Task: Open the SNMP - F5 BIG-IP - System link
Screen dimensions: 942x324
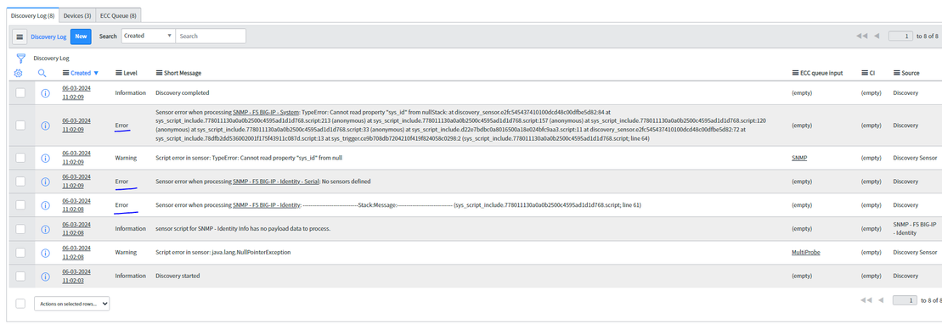Action: (266, 112)
